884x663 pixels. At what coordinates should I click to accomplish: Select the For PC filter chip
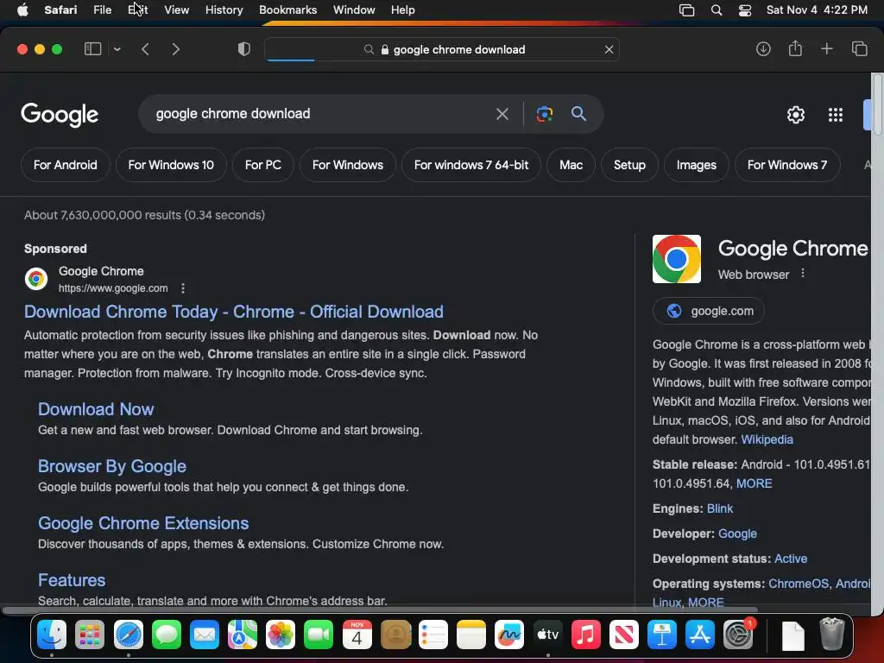tap(262, 165)
